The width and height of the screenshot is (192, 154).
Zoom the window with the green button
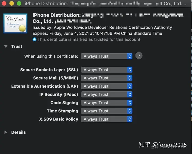click(x=19, y=3)
